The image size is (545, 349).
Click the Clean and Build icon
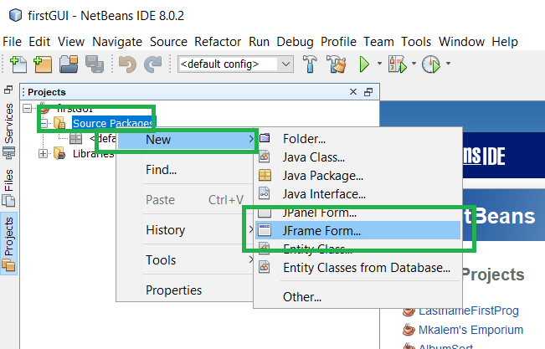336,64
